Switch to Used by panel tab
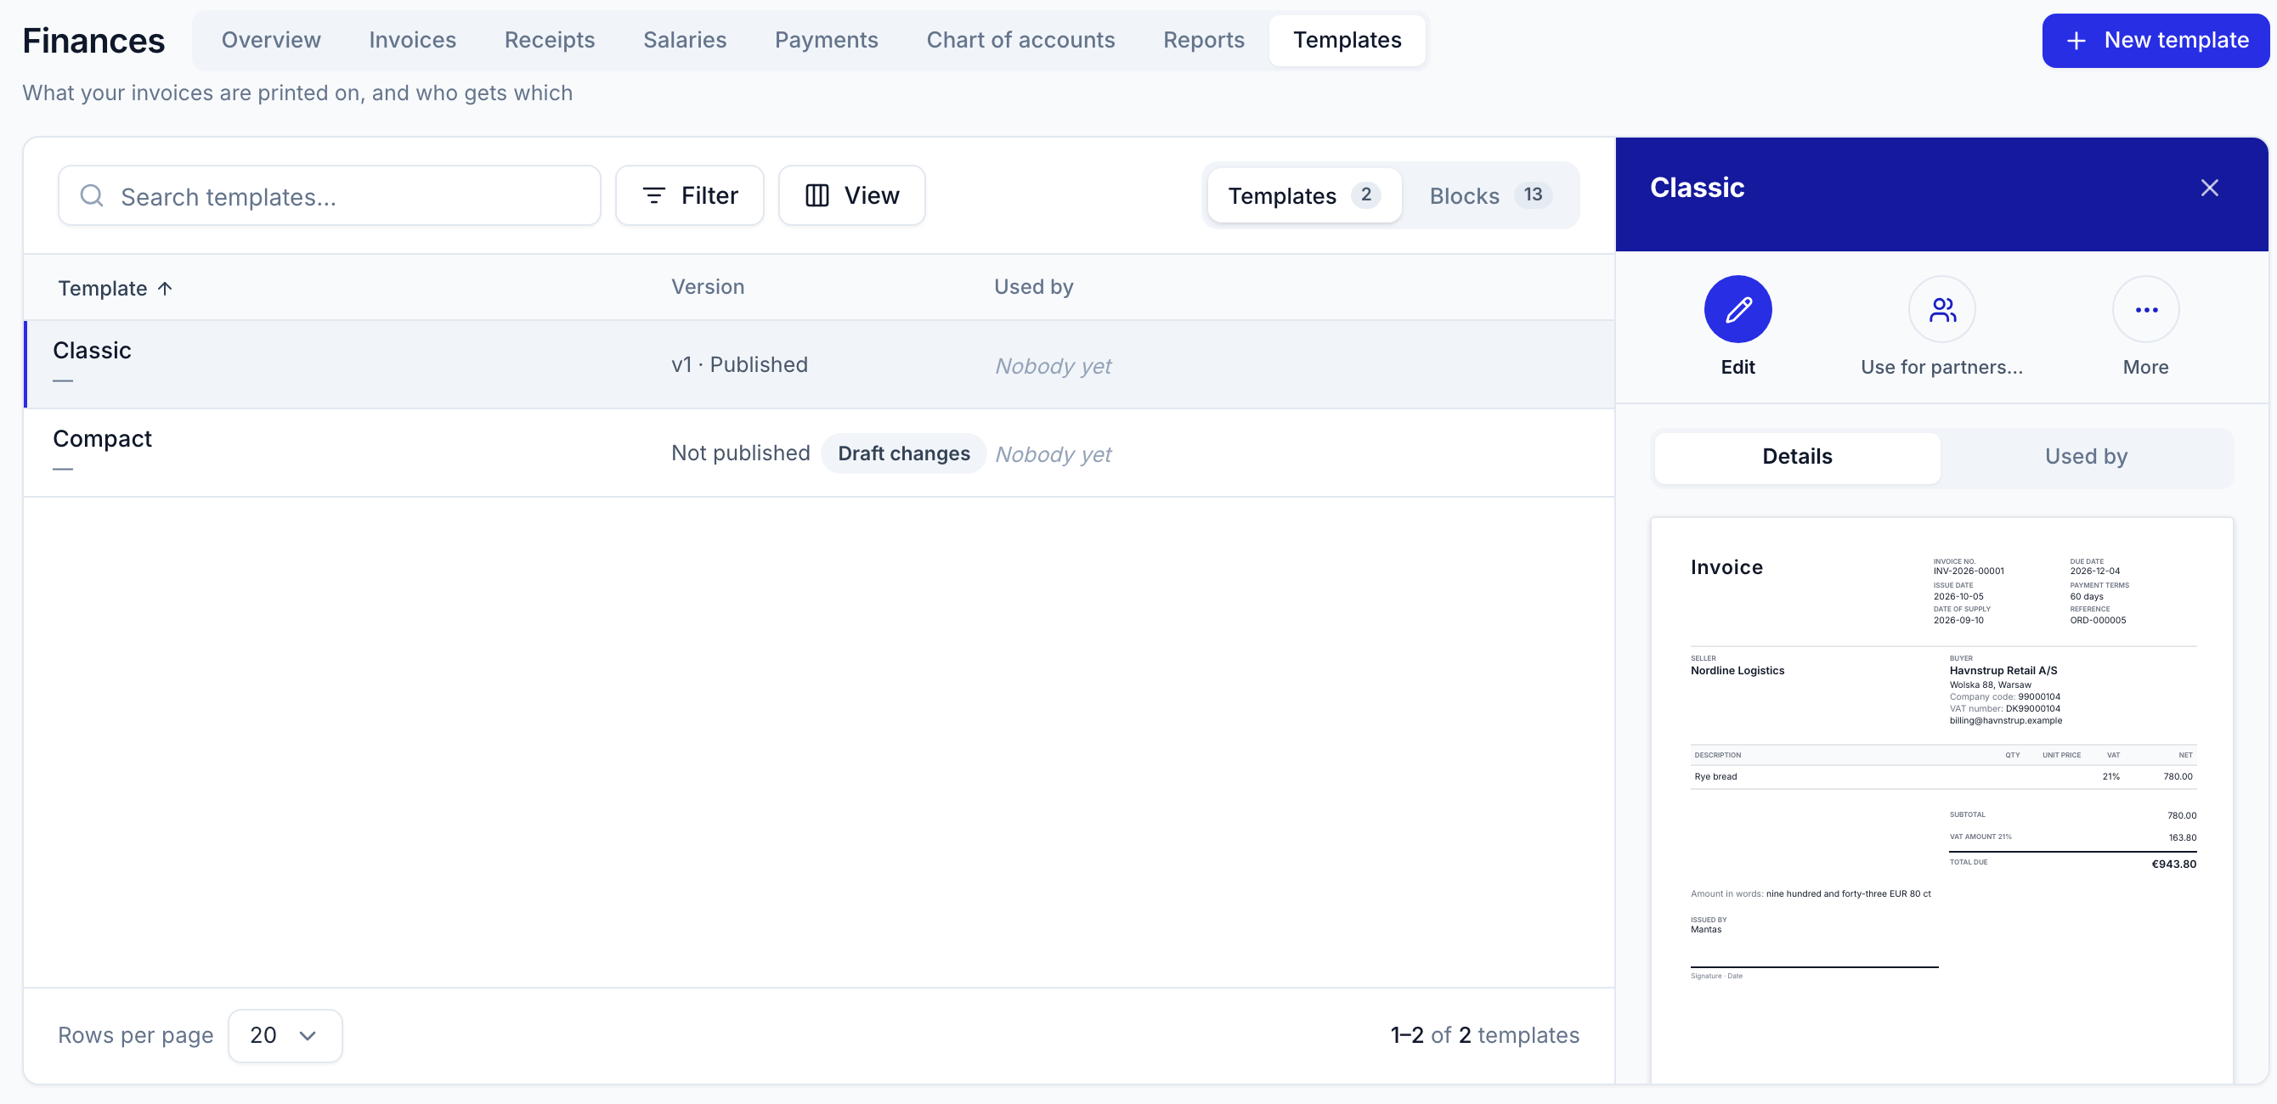Screen dimensions: 2277x1104 (2085, 457)
